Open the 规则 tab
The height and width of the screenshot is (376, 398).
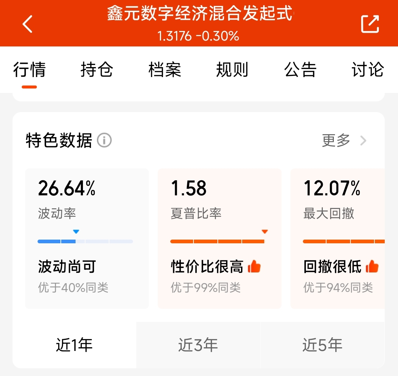(232, 70)
